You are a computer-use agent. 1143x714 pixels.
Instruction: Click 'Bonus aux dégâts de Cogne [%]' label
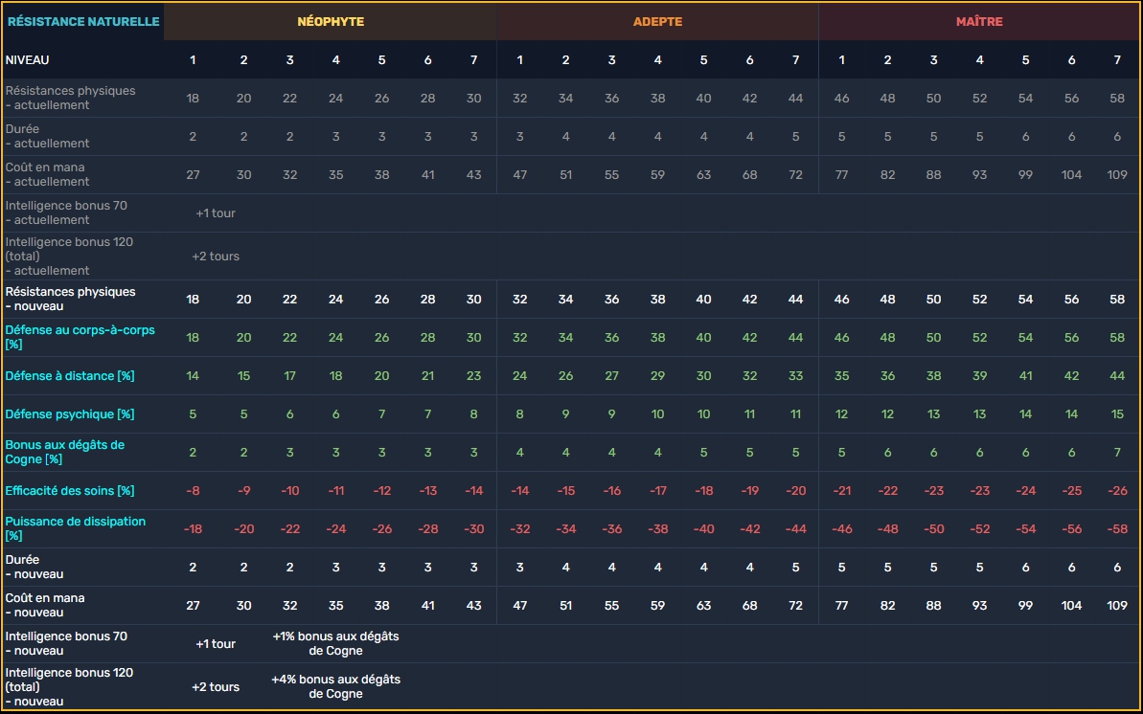point(65,452)
